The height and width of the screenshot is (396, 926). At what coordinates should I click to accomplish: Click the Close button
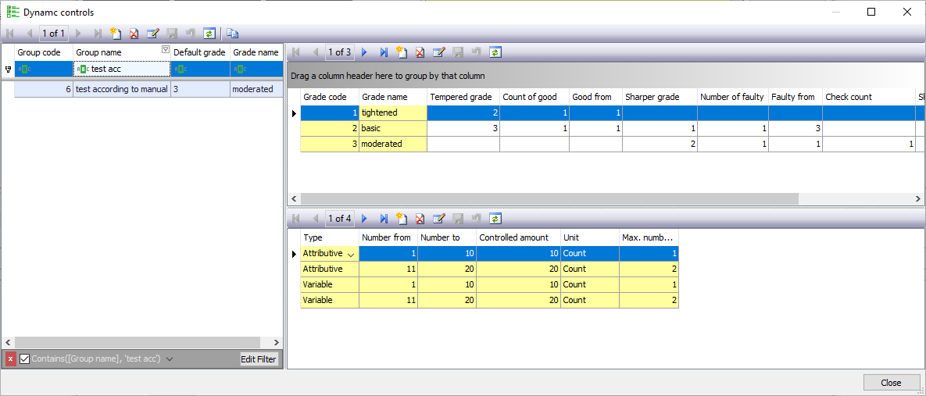pyautogui.click(x=891, y=383)
